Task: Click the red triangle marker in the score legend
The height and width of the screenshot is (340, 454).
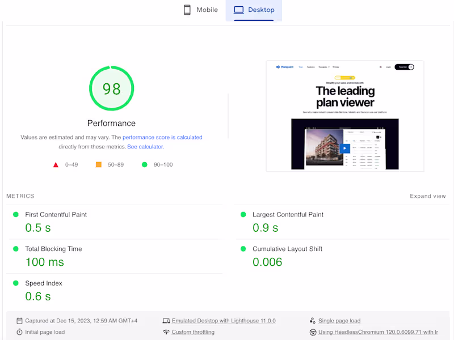Action: (x=56, y=164)
